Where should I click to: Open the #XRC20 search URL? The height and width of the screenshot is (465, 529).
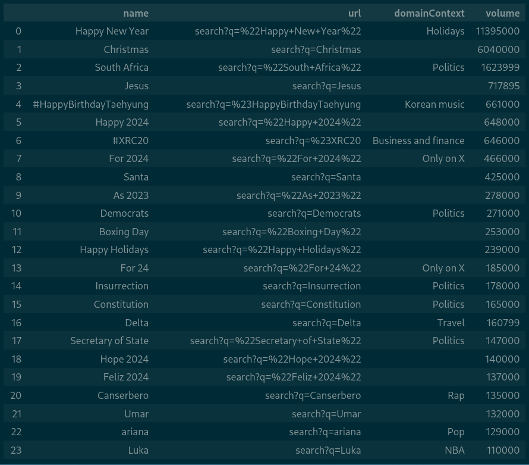tap(313, 141)
